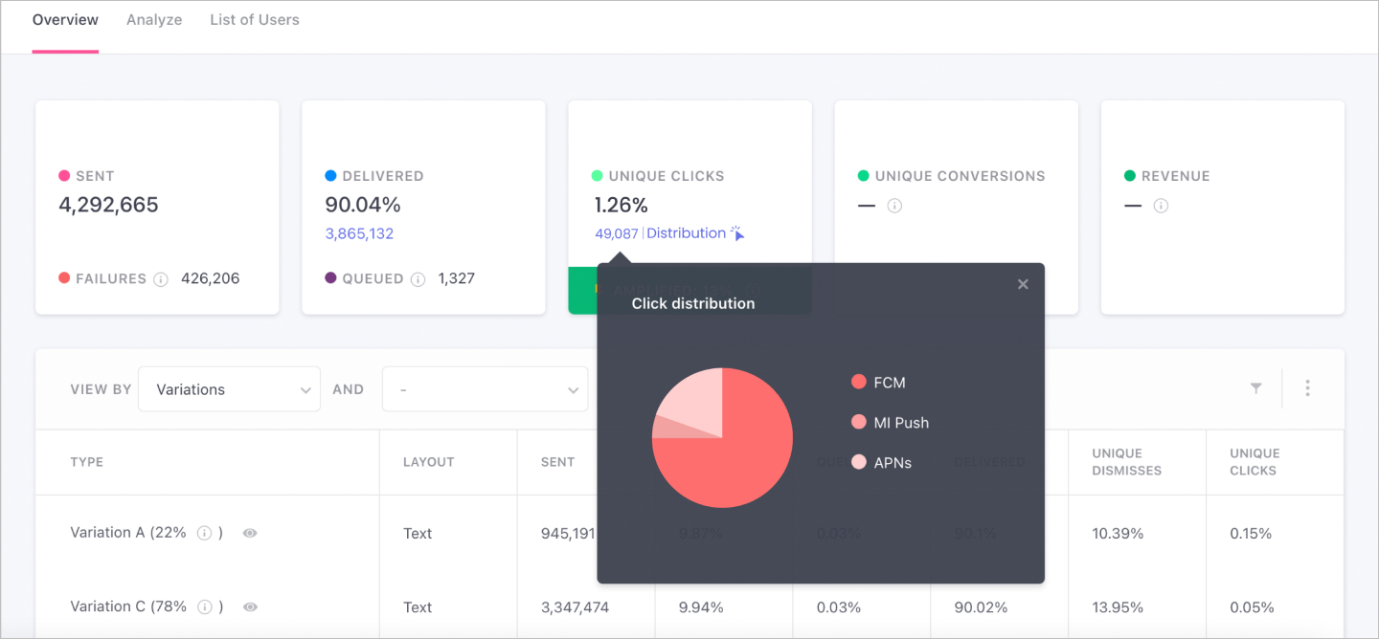Open the three-dot more options menu

click(x=1307, y=388)
